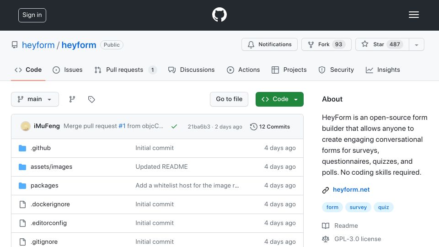Click the GitHub Octocat logo
Image resolution: width=439 pixels, height=247 pixels.
219,15
